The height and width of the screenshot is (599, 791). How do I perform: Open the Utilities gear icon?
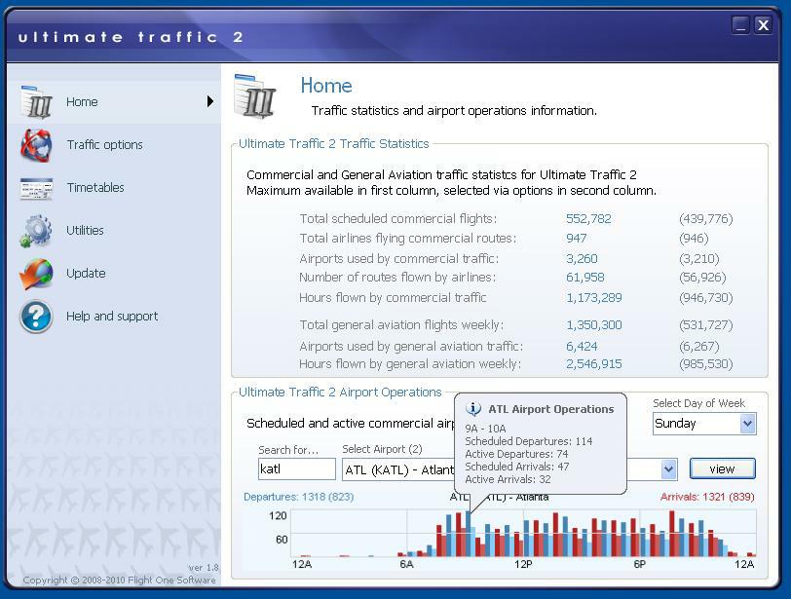tap(36, 231)
